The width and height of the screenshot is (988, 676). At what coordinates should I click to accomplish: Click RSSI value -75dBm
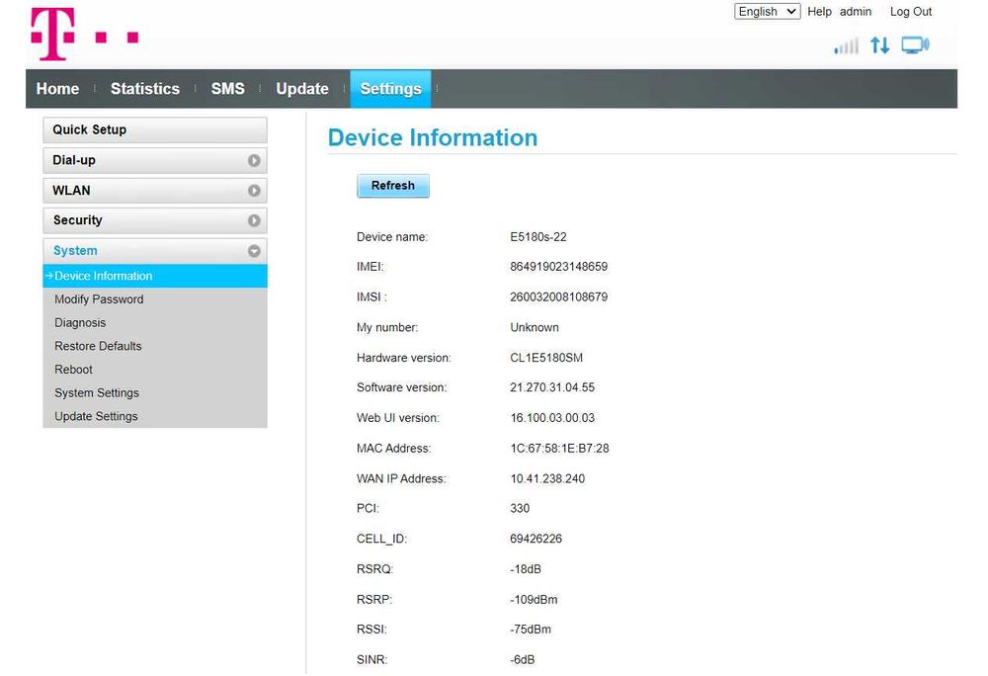[x=531, y=630]
